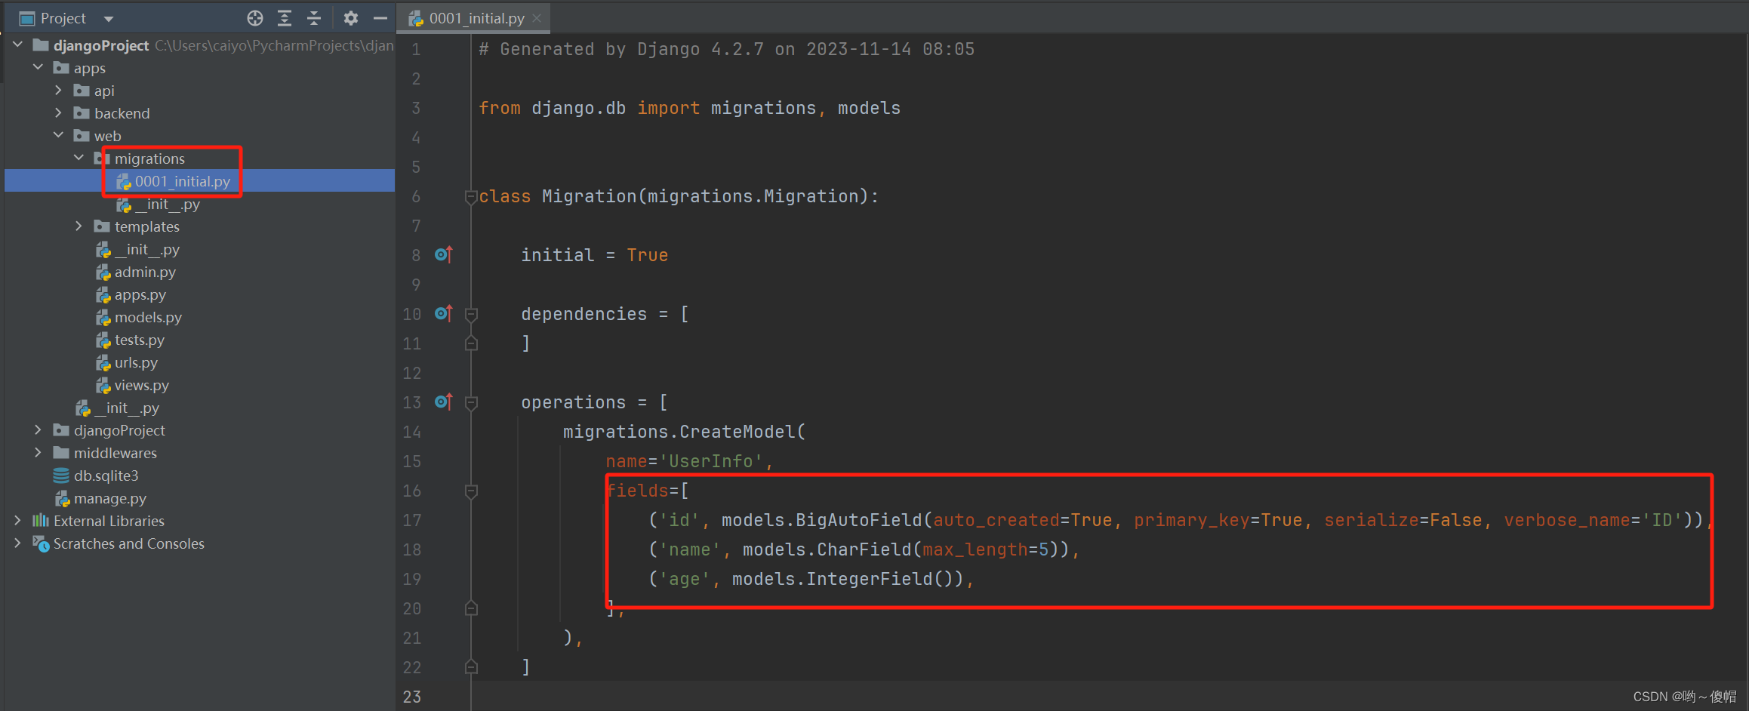Click the Python icon on editor tab

416,18
